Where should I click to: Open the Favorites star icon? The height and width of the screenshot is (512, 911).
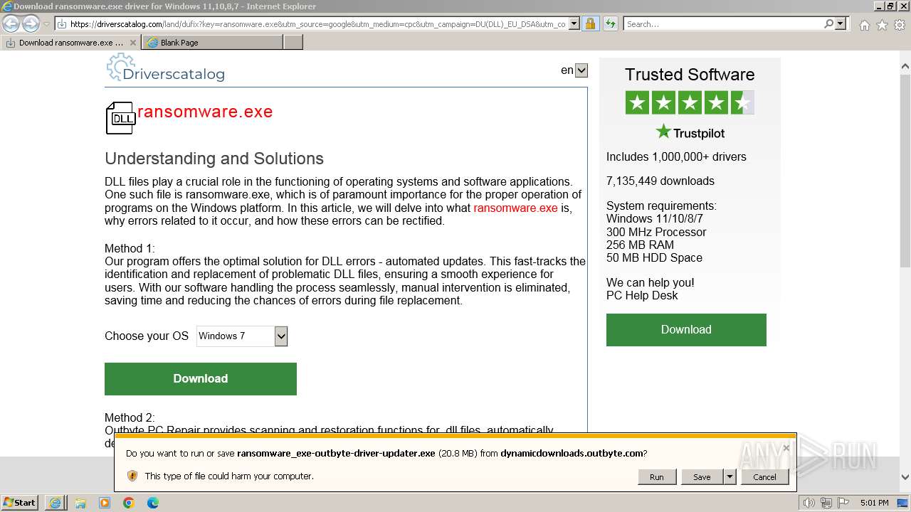(x=882, y=25)
